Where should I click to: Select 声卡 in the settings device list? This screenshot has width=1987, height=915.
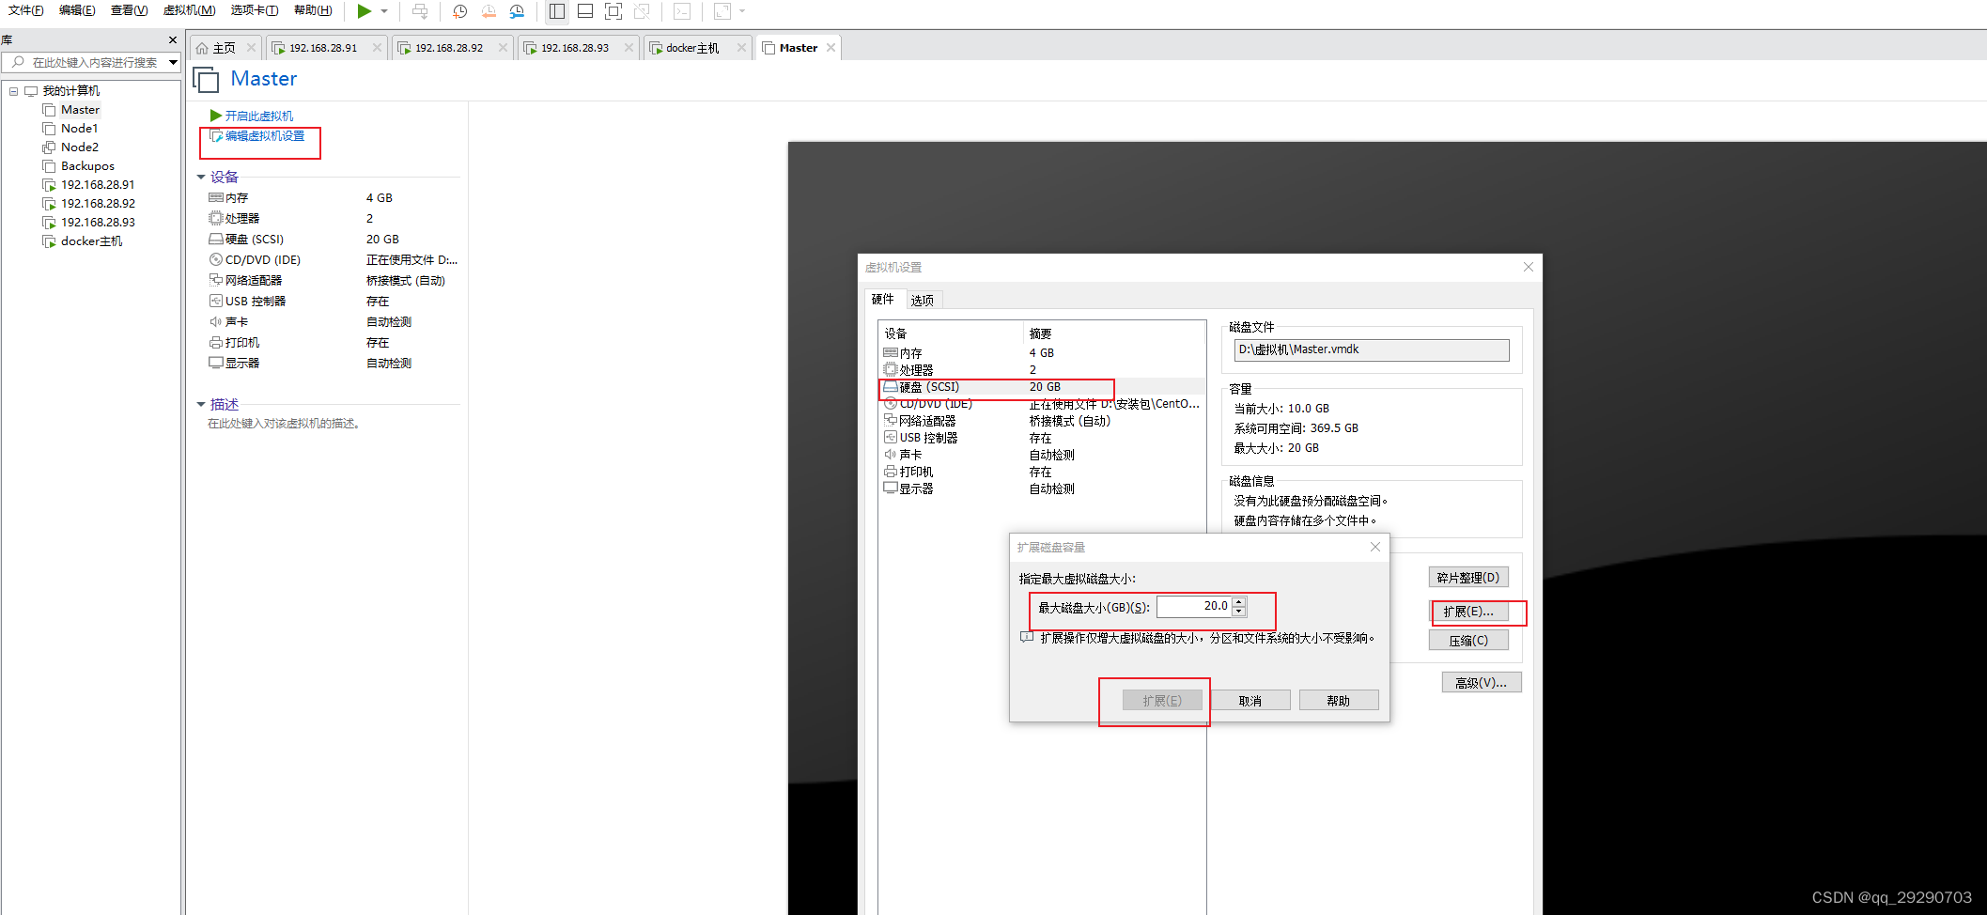(1041, 455)
